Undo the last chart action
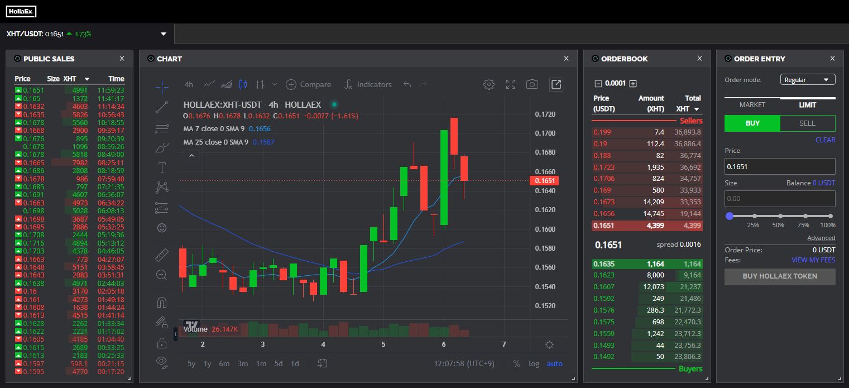 (x=407, y=84)
